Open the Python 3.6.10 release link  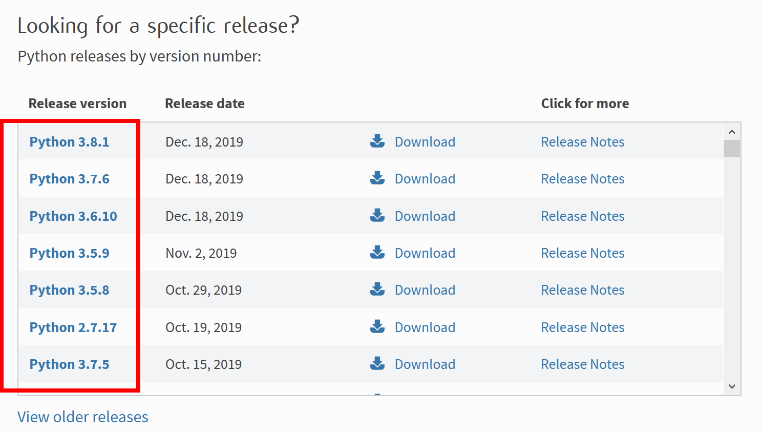pos(73,216)
